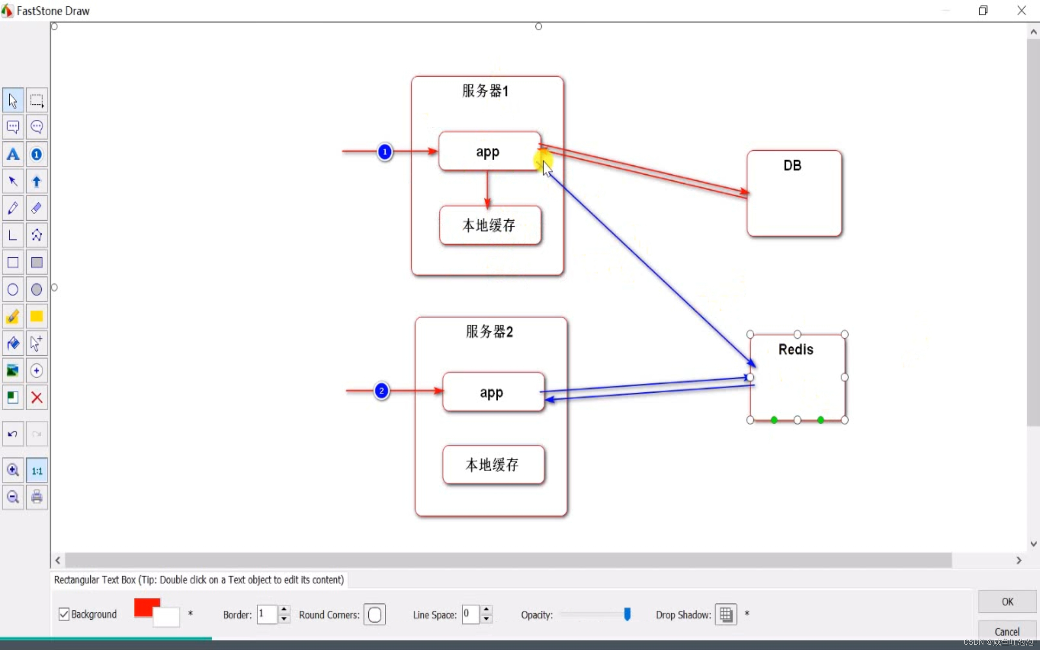Increase Border width with up arrow
This screenshot has height=650, width=1040.
coord(284,610)
